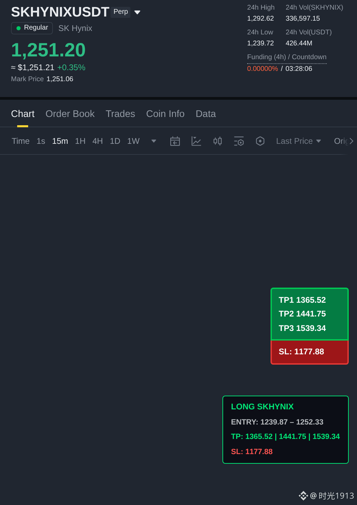Viewport: 357px width, 505px height.
Task: Click the TP3 1539.34 label
Action: (x=302, y=328)
